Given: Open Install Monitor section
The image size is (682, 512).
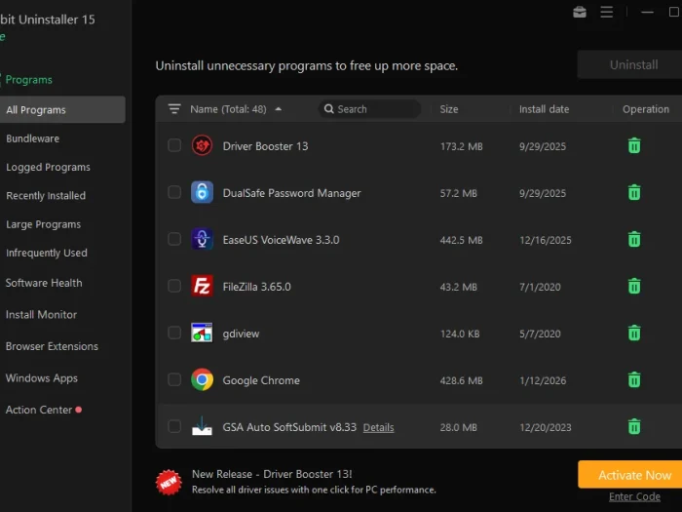Looking at the screenshot, I should (x=41, y=314).
